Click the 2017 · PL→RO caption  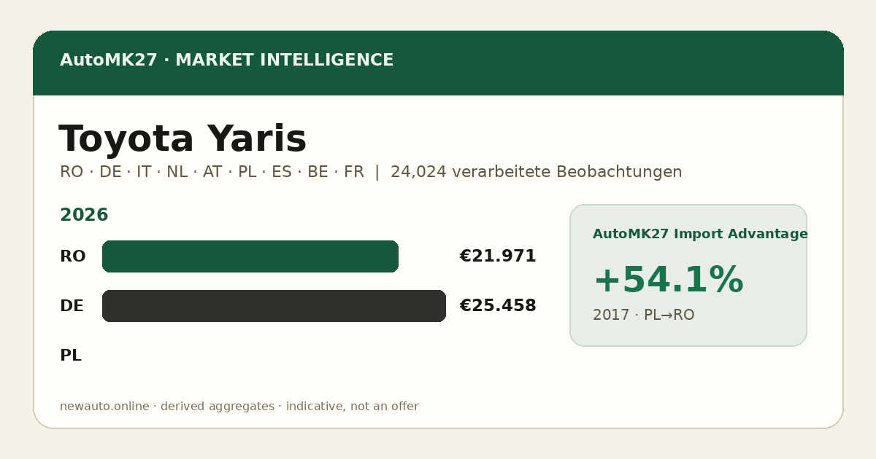pos(643,315)
